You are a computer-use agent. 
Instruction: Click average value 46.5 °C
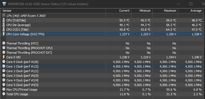click(197, 25)
